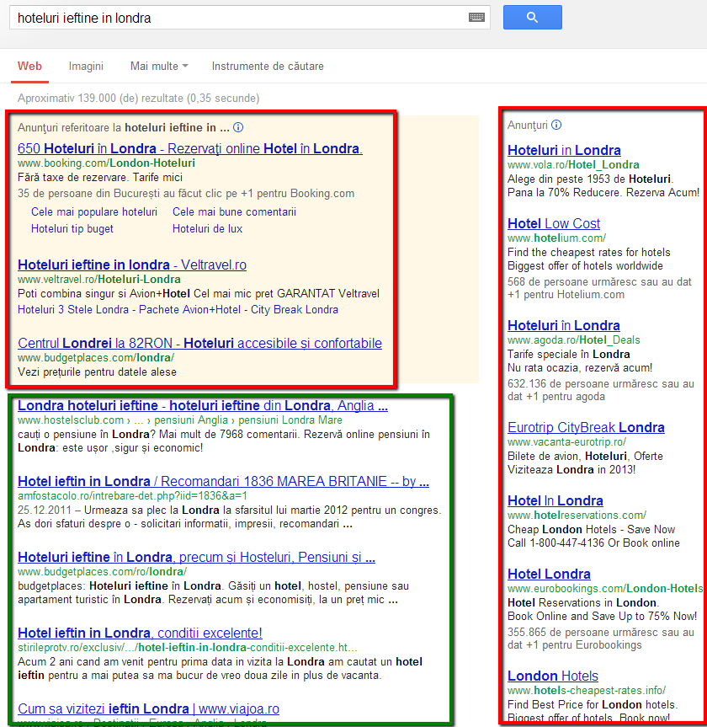This screenshot has width=707, height=727.
Task: Click the green URL 'www.budgetplaces.com/ro/londra/'
Action: tap(103, 572)
